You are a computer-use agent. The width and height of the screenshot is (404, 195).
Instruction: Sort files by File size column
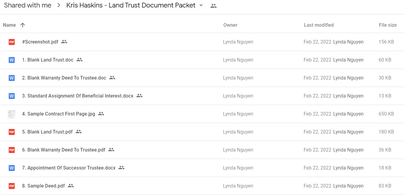coord(388,25)
